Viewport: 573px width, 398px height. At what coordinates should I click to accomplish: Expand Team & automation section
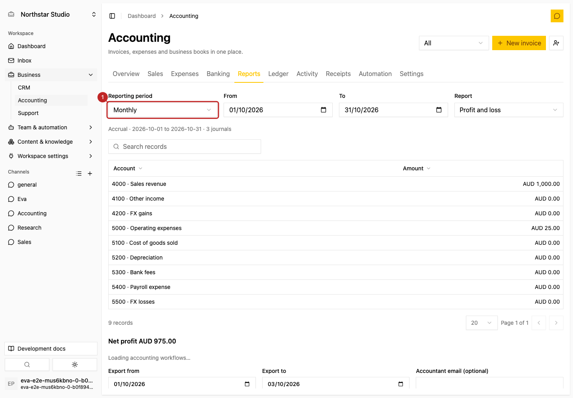coord(51,127)
